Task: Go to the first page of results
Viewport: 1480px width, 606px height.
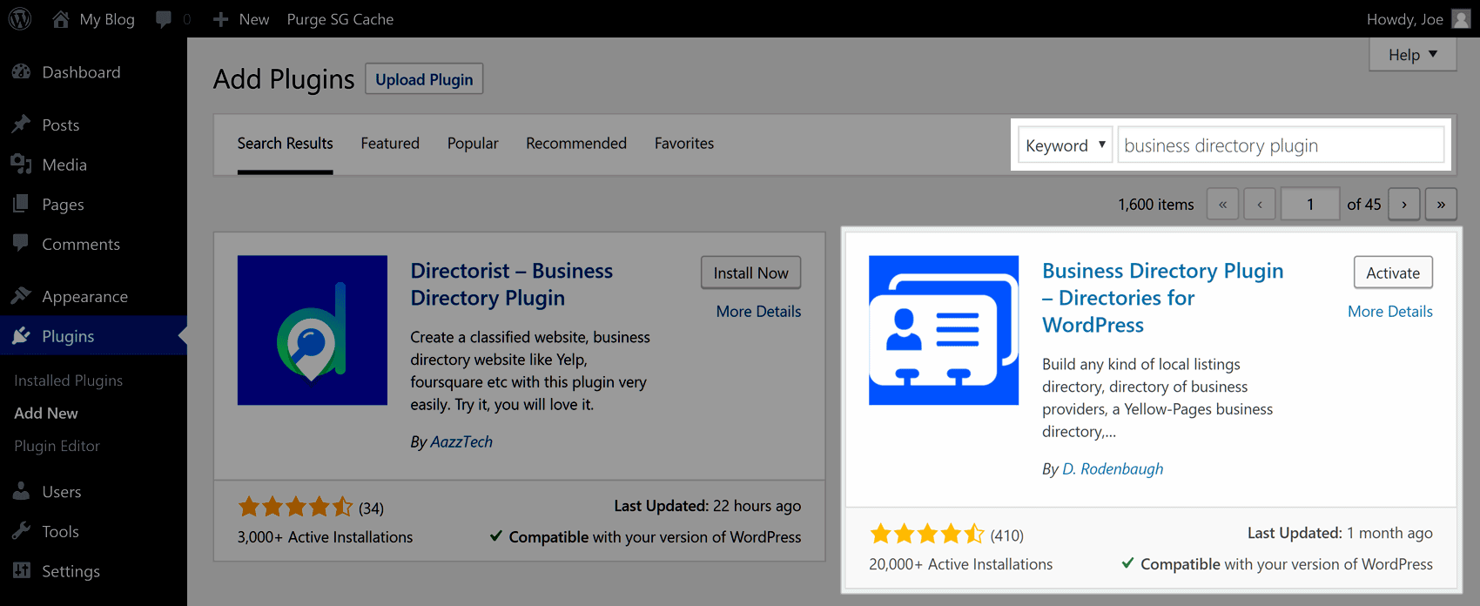Action: [x=1222, y=205]
